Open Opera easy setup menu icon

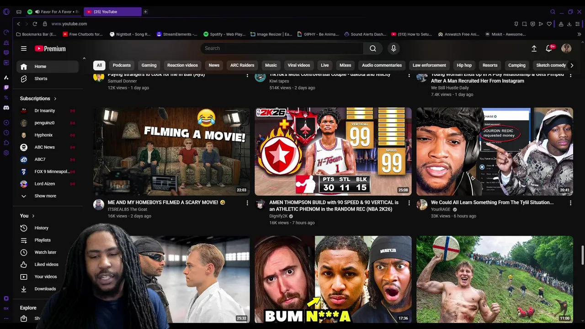click(578, 24)
